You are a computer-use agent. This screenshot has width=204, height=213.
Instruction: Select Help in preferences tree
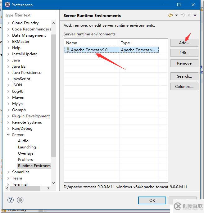click(16, 48)
